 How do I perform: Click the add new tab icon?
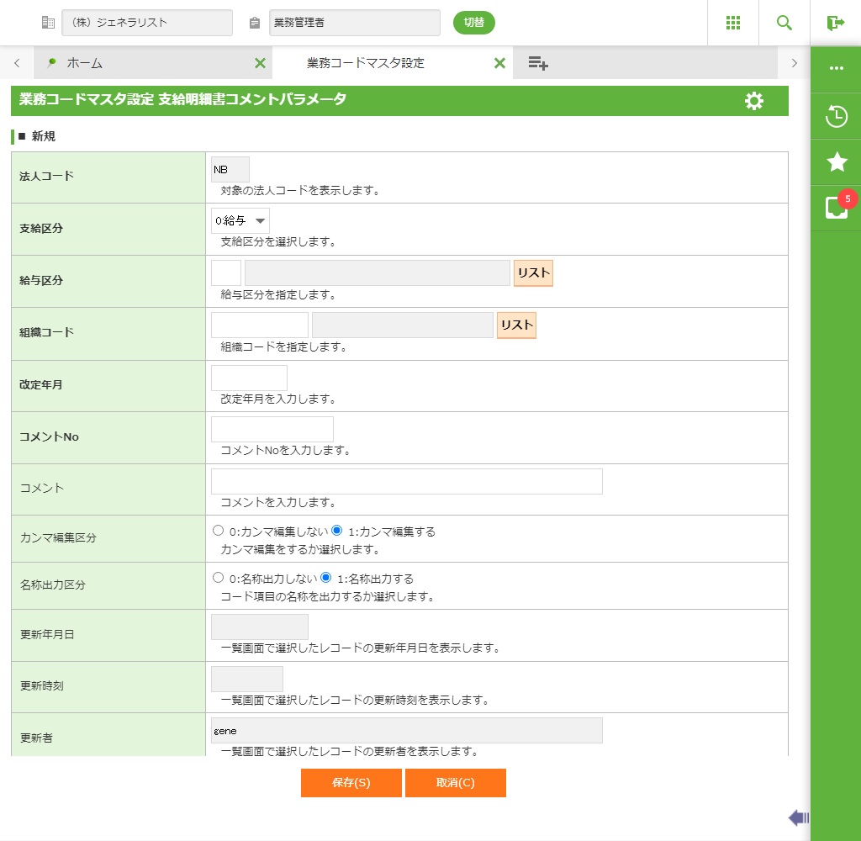pyautogui.click(x=538, y=63)
